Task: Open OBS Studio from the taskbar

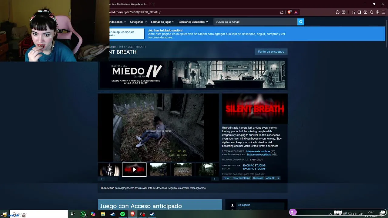Action: [142, 214]
